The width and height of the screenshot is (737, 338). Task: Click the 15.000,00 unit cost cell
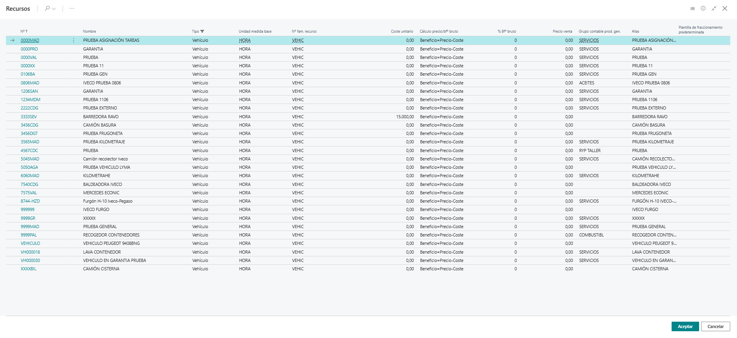point(405,117)
